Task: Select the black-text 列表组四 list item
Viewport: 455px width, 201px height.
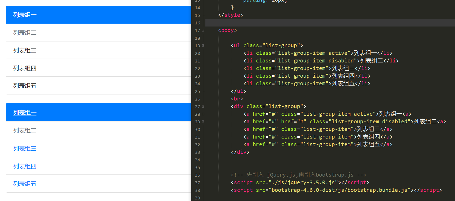Action: [x=98, y=68]
